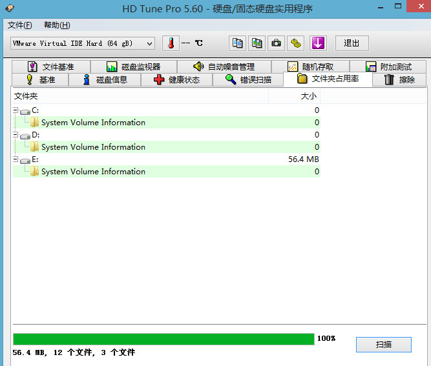Collapse the C: drive tree node
The image size is (431, 366).
click(x=16, y=110)
